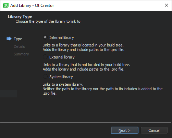172x138 pixels.
Task: Click the Type step in wizard sidebar
Action: (x=18, y=39)
